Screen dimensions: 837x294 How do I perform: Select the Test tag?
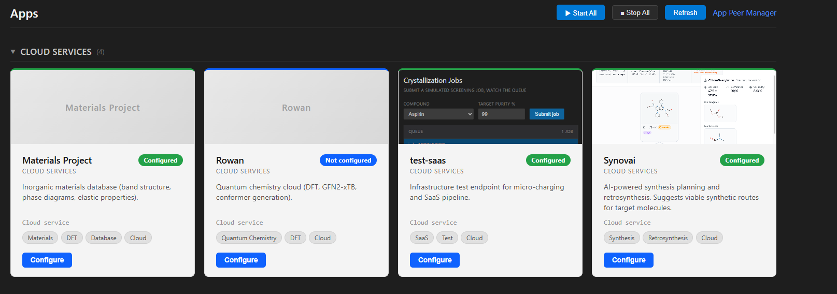pos(447,238)
